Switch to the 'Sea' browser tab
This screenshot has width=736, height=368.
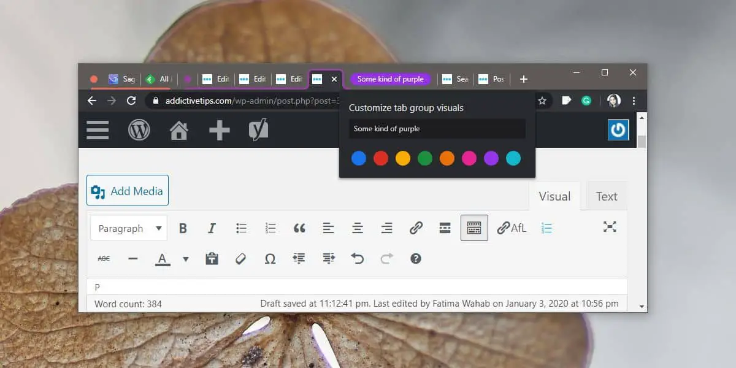click(456, 79)
